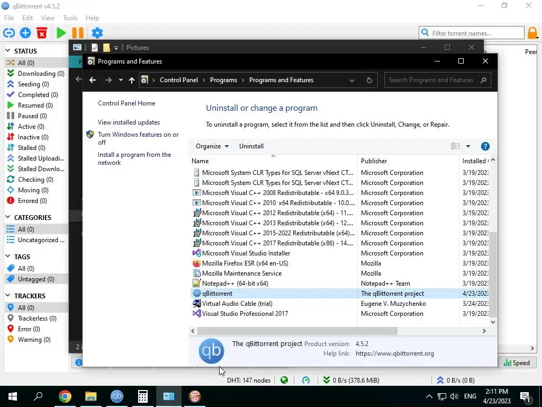Select the Errored (0) status filter

coord(36,201)
